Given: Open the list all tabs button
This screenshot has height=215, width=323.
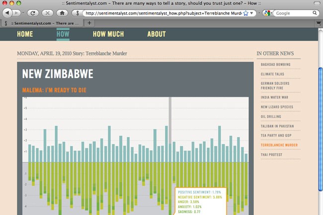Looking at the screenshot, I should coord(319,23).
